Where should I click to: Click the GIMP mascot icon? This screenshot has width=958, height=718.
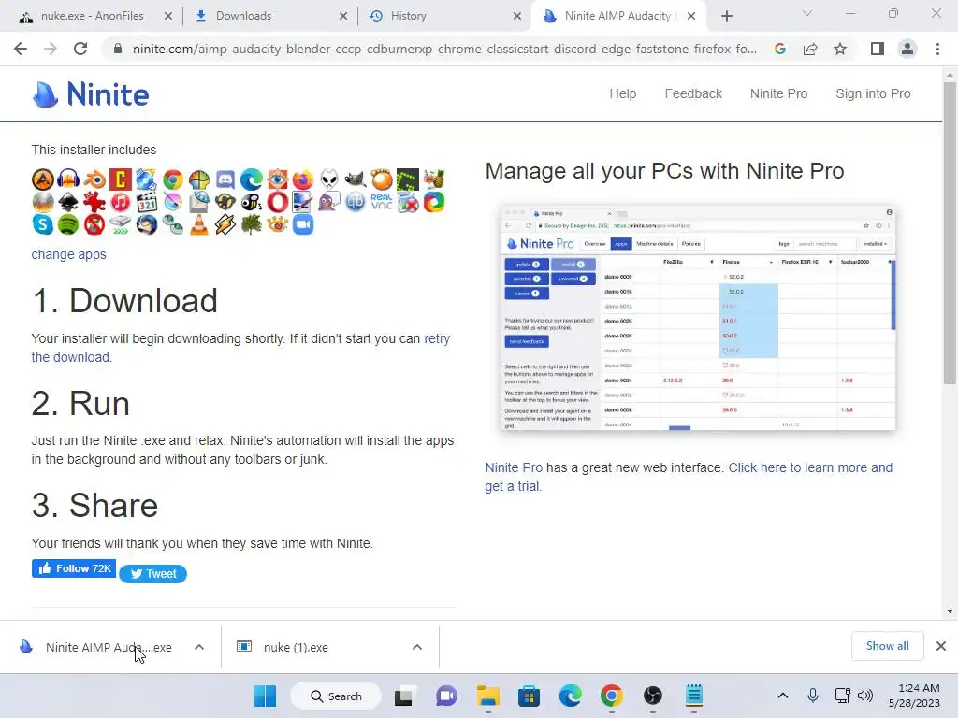[x=355, y=179]
